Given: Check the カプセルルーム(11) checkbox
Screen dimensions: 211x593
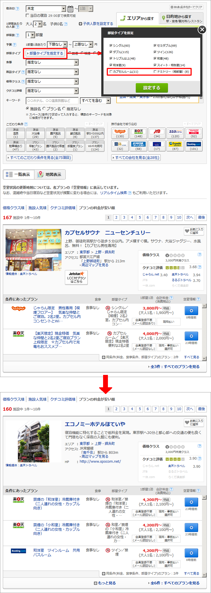Looking at the screenshot, I should [111, 72].
